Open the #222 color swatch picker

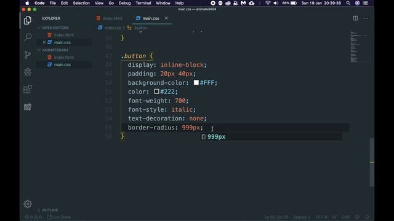[156, 91]
